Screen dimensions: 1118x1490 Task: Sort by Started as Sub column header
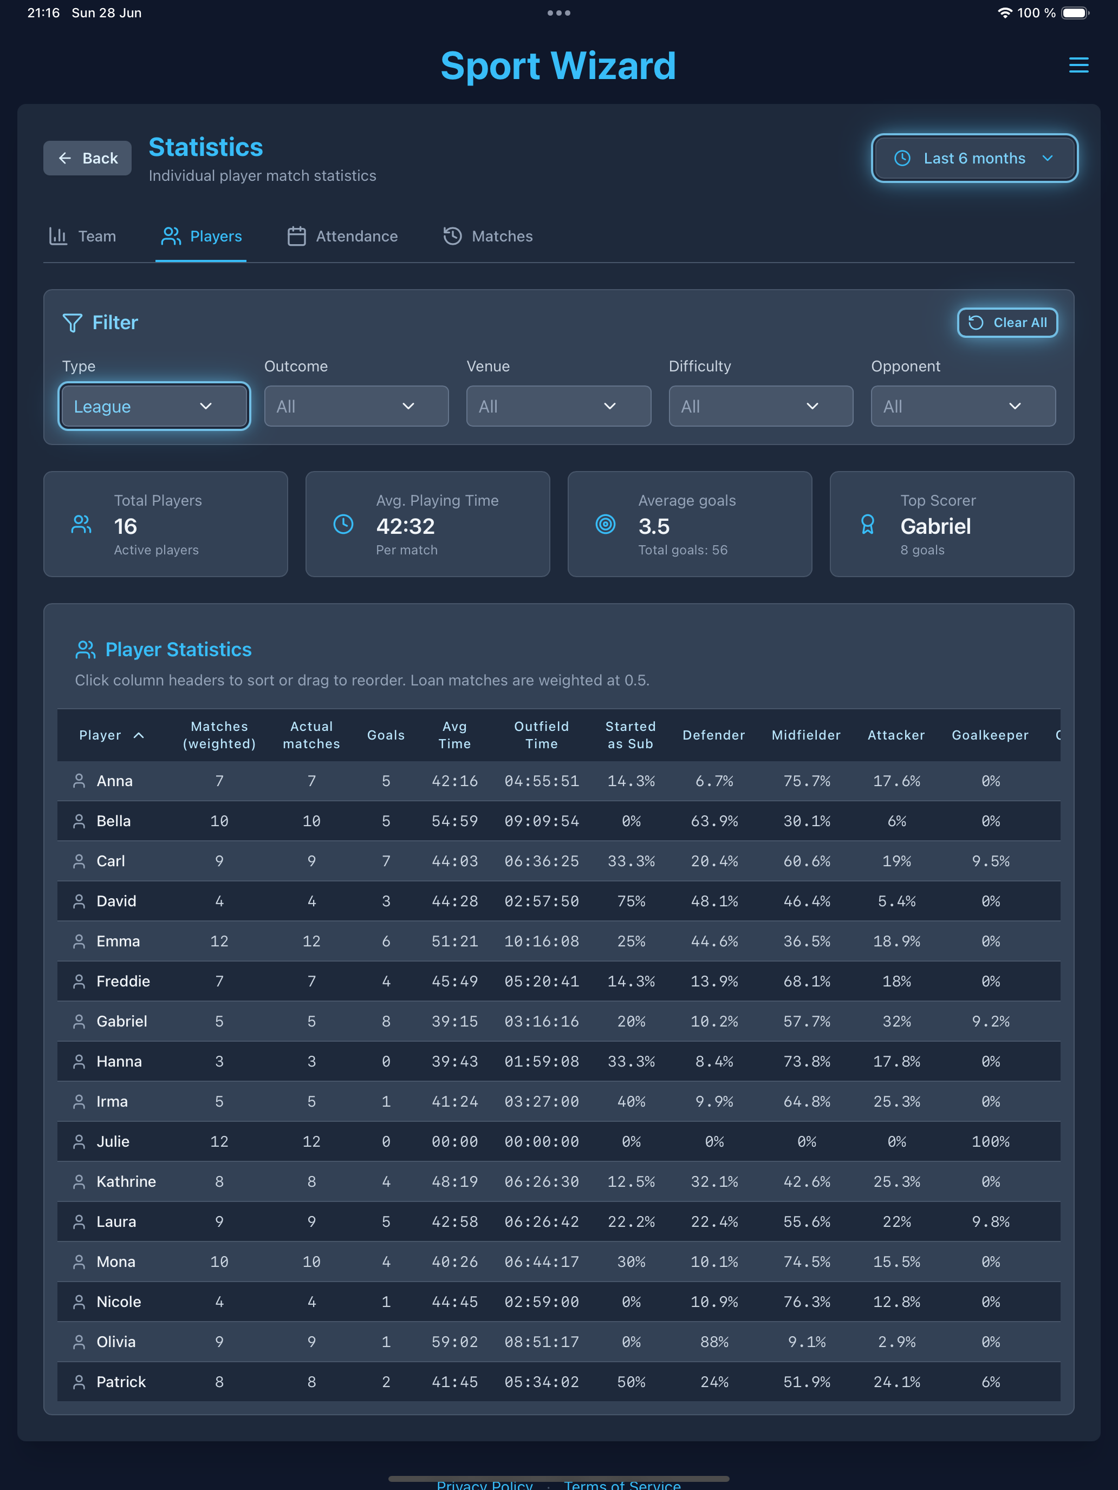(x=630, y=735)
